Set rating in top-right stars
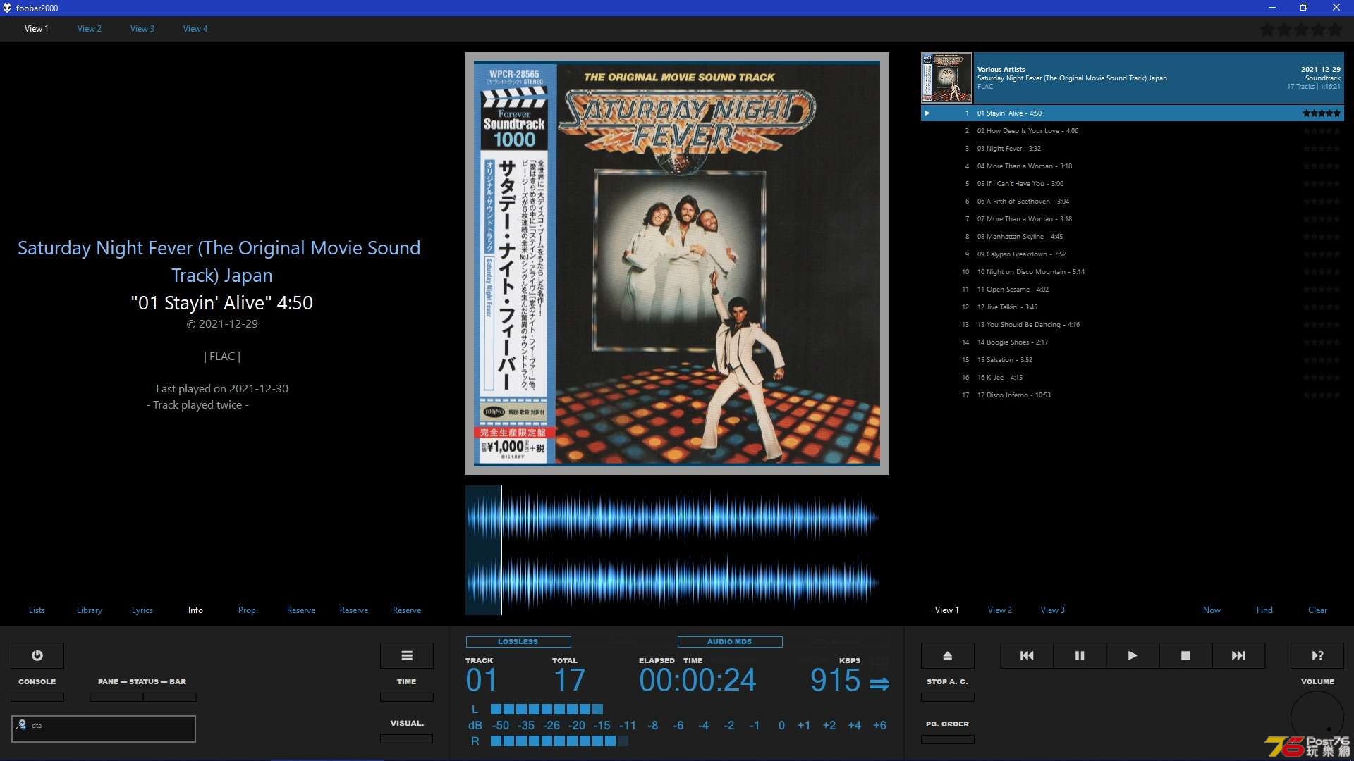1354x761 pixels. (x=1301, y=30)
